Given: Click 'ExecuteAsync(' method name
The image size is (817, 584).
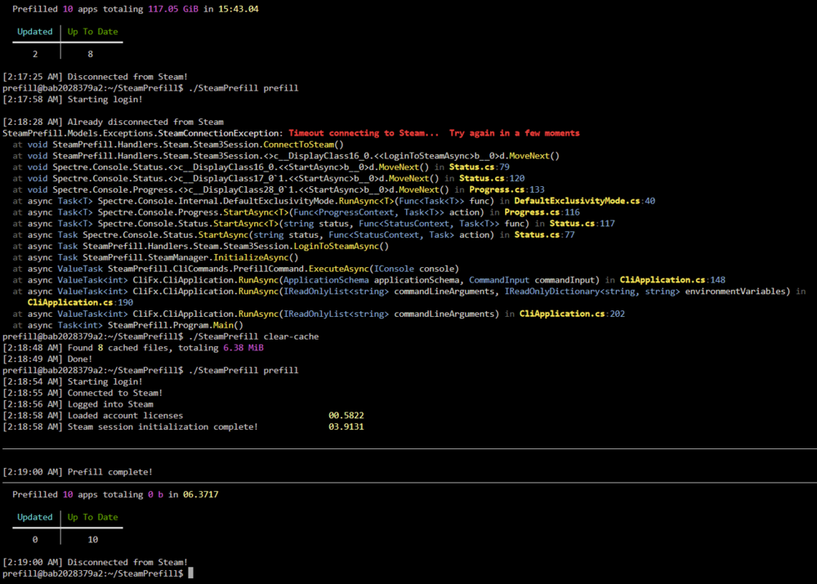Looking at the screenshot, I should [341, 269].
